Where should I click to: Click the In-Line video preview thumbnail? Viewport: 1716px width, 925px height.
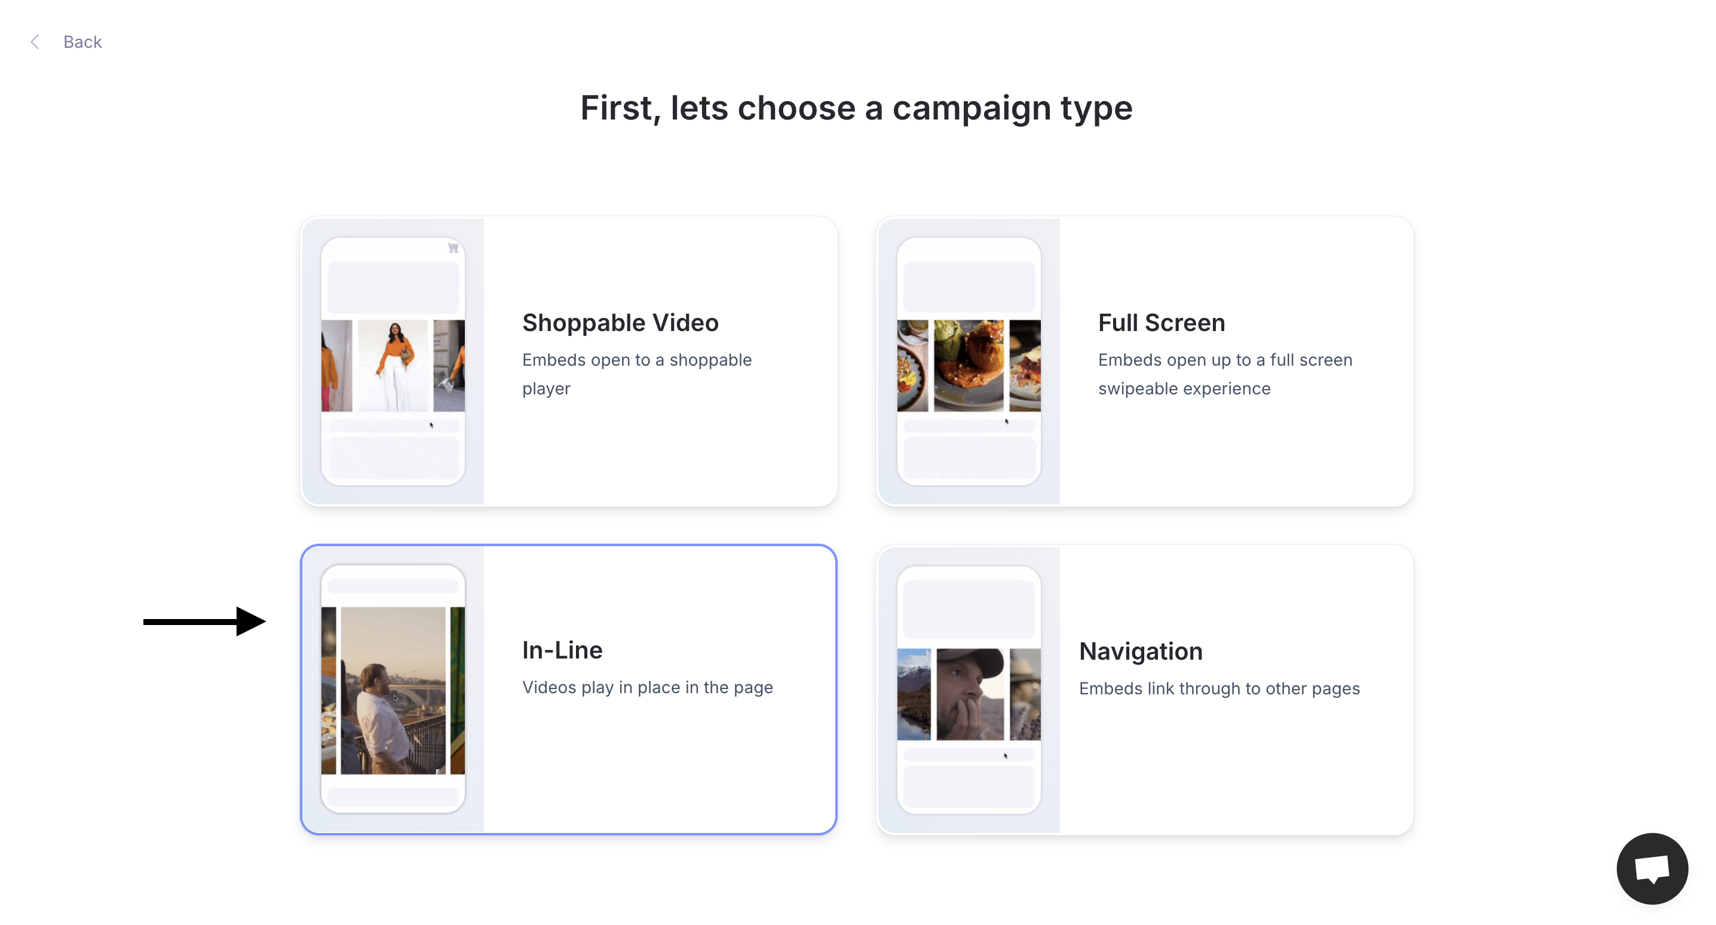tap(393, 689)
